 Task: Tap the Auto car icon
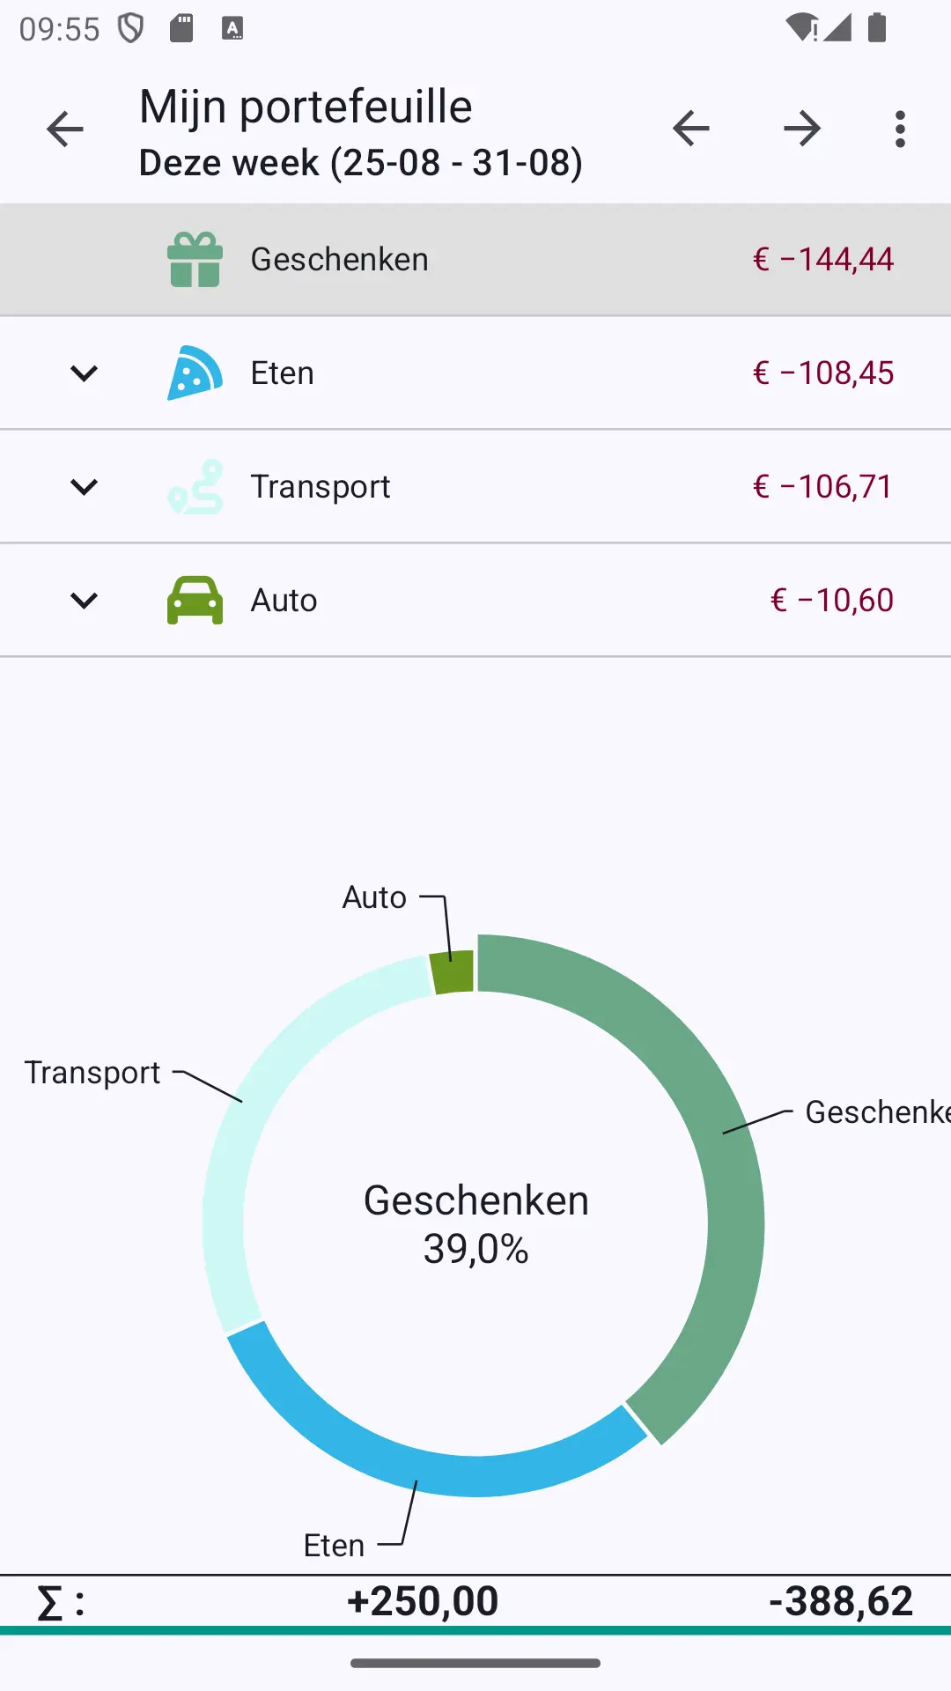pos(195,601)
